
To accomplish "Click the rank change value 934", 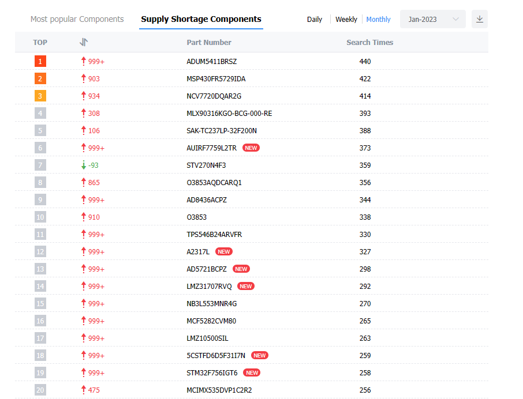I will (94, 96).
